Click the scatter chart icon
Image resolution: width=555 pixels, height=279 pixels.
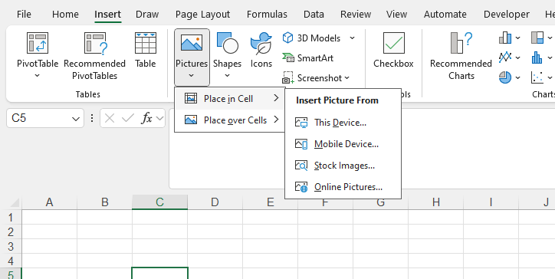click(537, 77)
